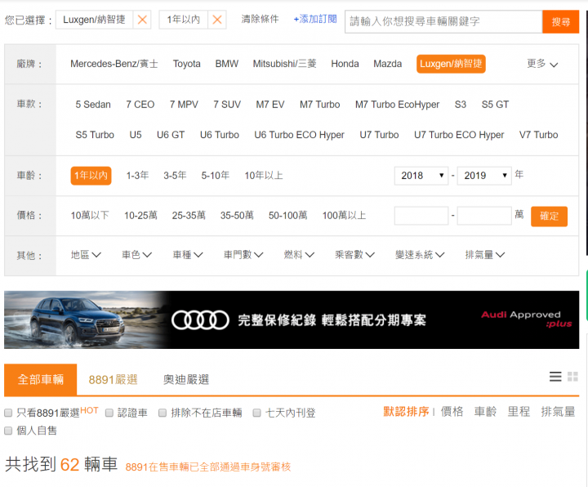588x487 pixels.
Task: Switch to list view layout
Action: [555, 377]
